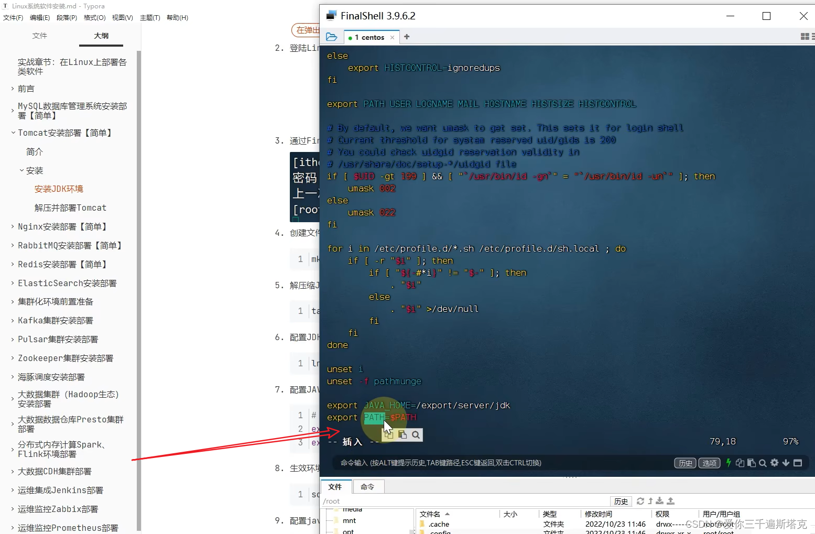Screen dimensions: 815x534
Task: Search terminal using command bar magnifier
Action: pos(763,463)
